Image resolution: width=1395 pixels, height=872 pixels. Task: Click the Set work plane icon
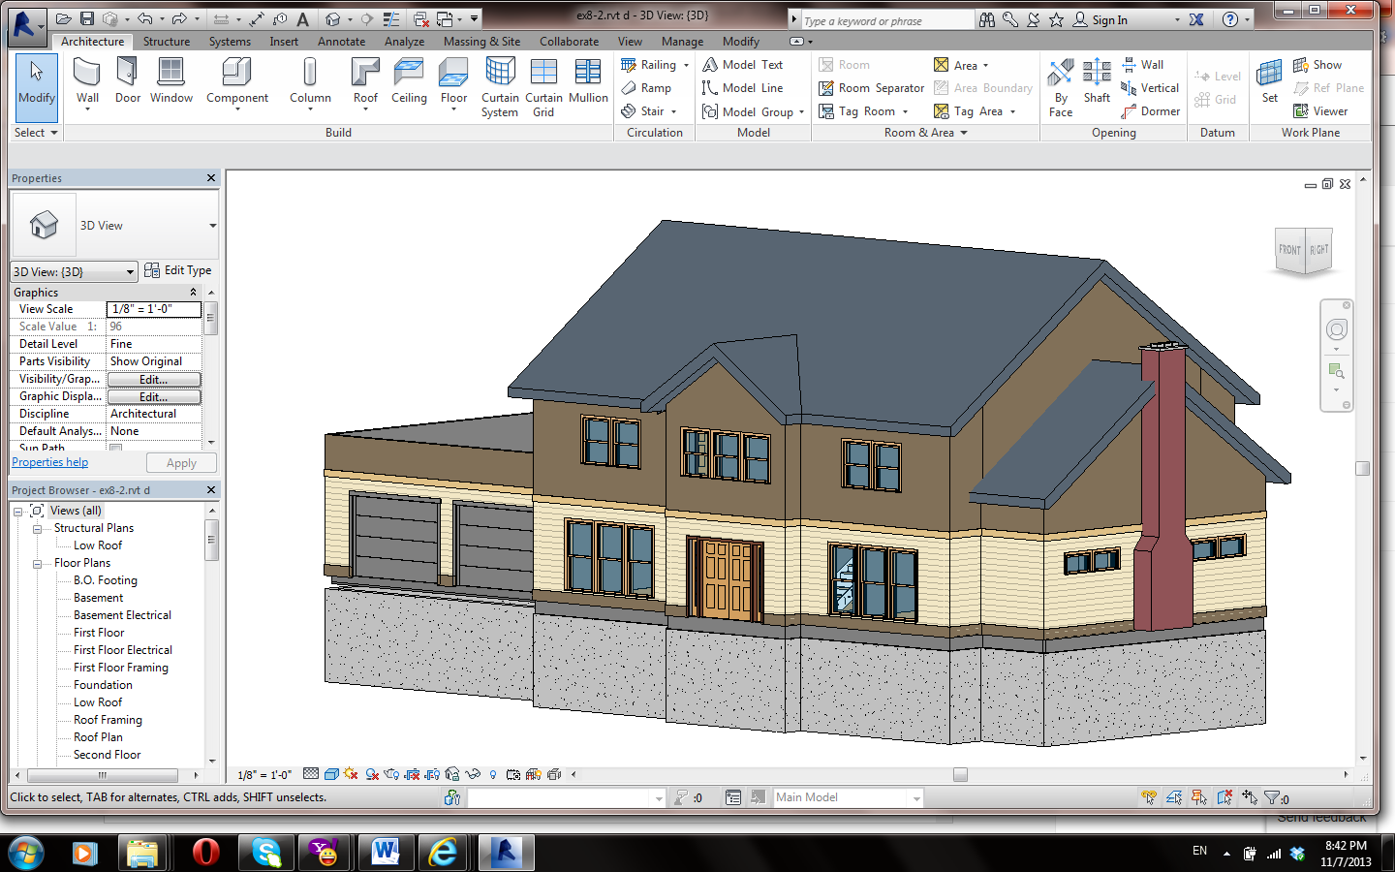[x=1269, y=81]
